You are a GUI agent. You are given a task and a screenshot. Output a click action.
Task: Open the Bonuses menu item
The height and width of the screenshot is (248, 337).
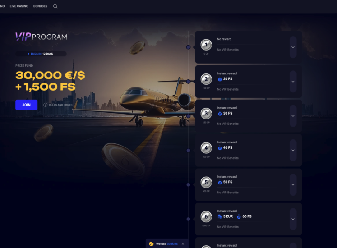(40, 6)
